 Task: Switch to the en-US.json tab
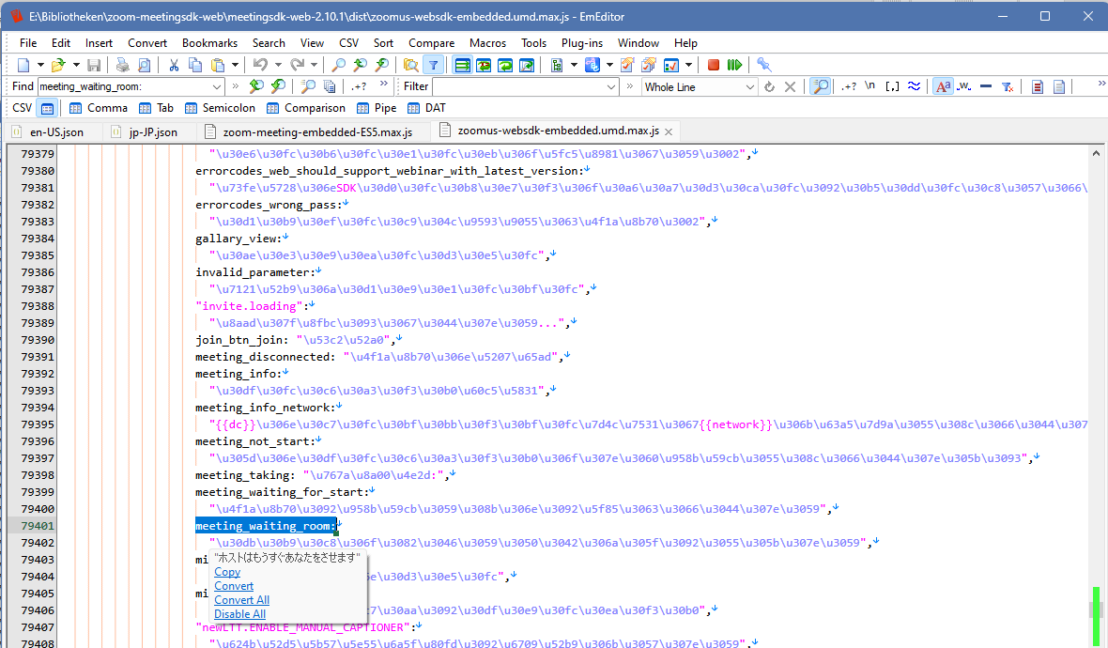coord(56,131)
